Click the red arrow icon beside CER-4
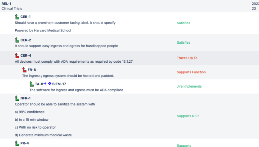The width and height of the screenshot is (259, 147). [17, 55]
